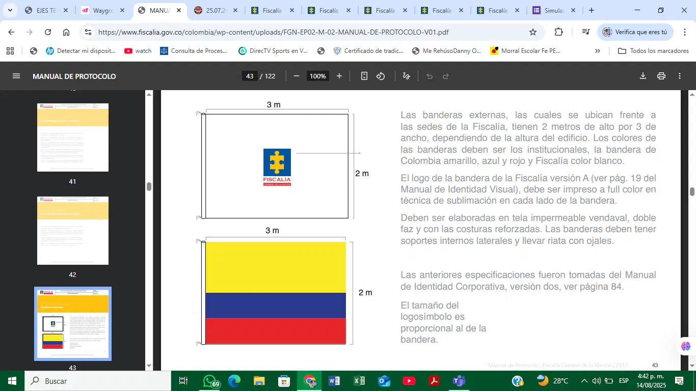The width and height of the screenshot is (696, 391).
Task: Open the Morral Escolar Fe PE... bookmark
Action: [525, 51]
